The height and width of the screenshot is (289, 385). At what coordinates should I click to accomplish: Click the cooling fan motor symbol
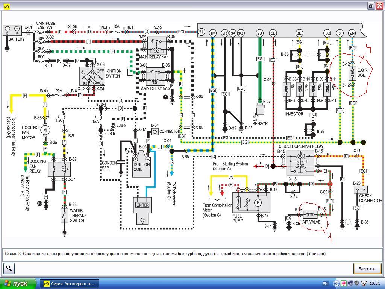45,130
